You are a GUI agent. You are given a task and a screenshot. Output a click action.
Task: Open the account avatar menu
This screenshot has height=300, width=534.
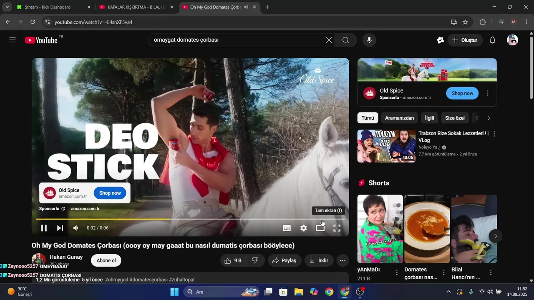point(512,40)
